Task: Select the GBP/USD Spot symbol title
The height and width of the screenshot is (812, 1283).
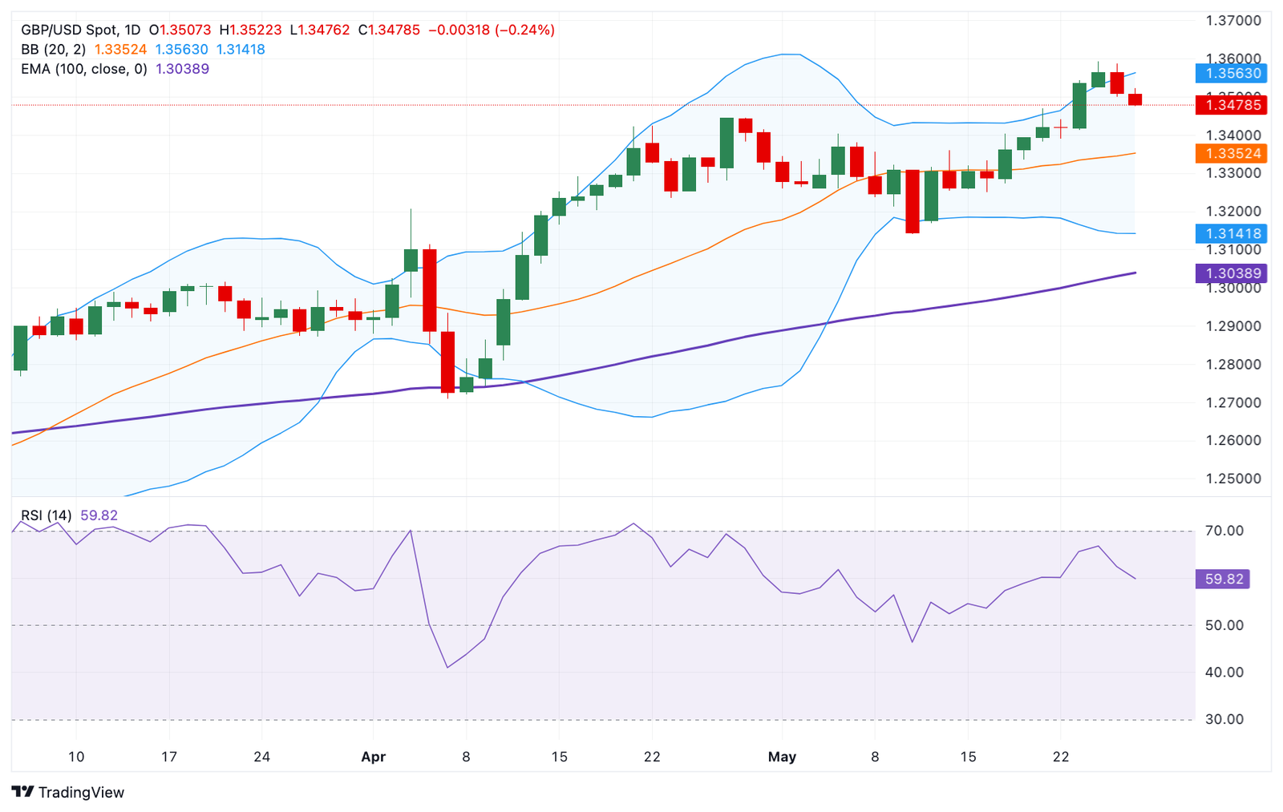Action: [x=68, y=30]
